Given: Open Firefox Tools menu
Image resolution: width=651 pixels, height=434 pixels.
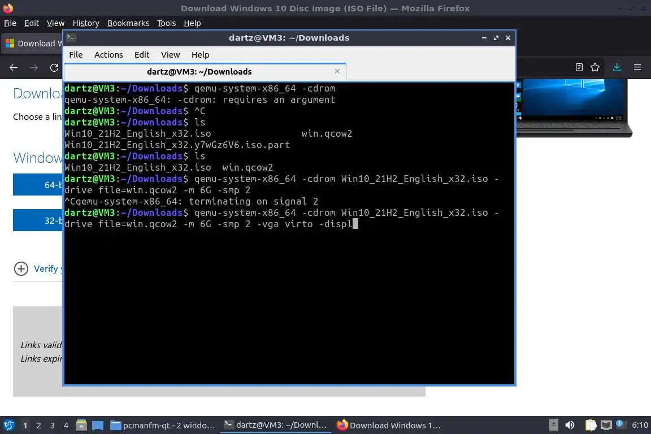Looking at the screenshot, I should [x=167, y=23].
